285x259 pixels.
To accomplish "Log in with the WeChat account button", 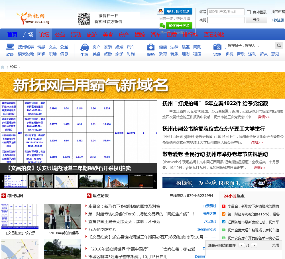I will point(176,25).
